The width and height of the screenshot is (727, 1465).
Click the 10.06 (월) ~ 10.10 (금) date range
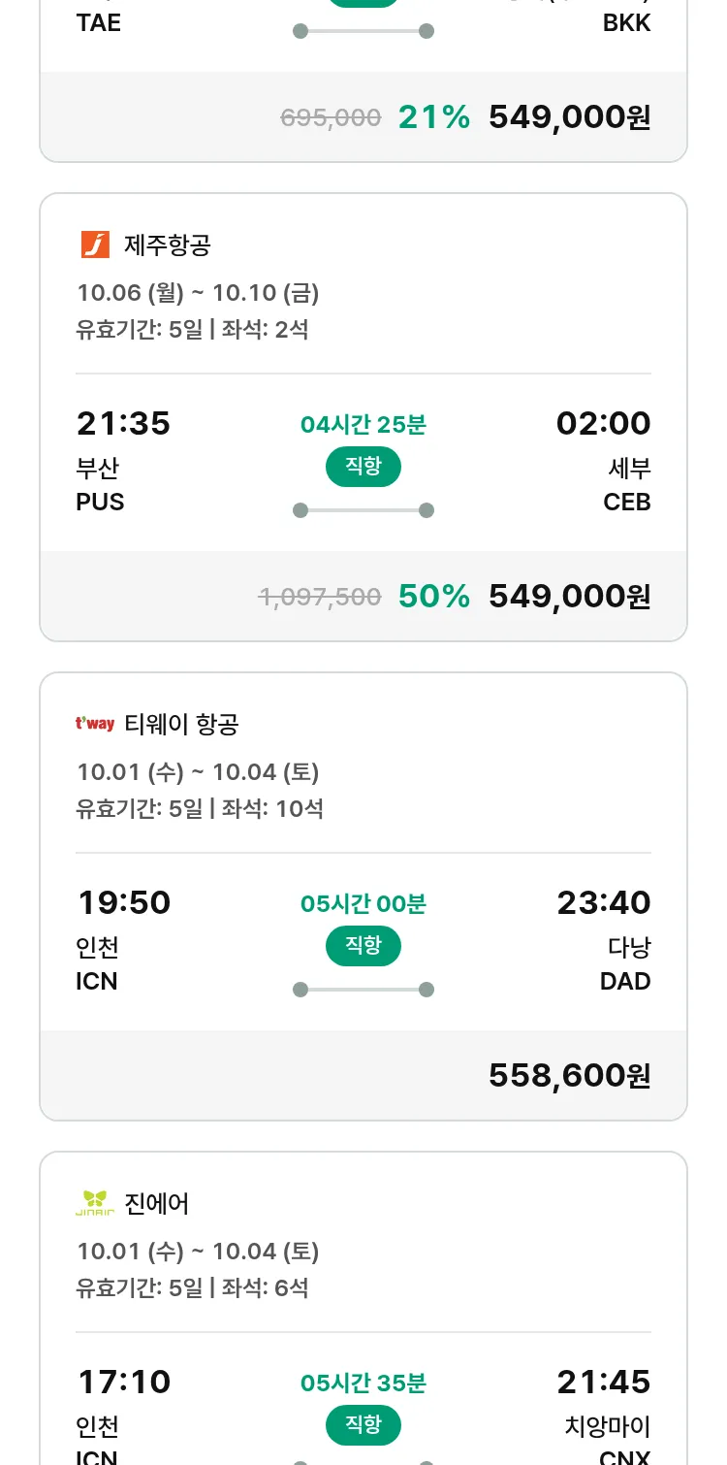198,293
